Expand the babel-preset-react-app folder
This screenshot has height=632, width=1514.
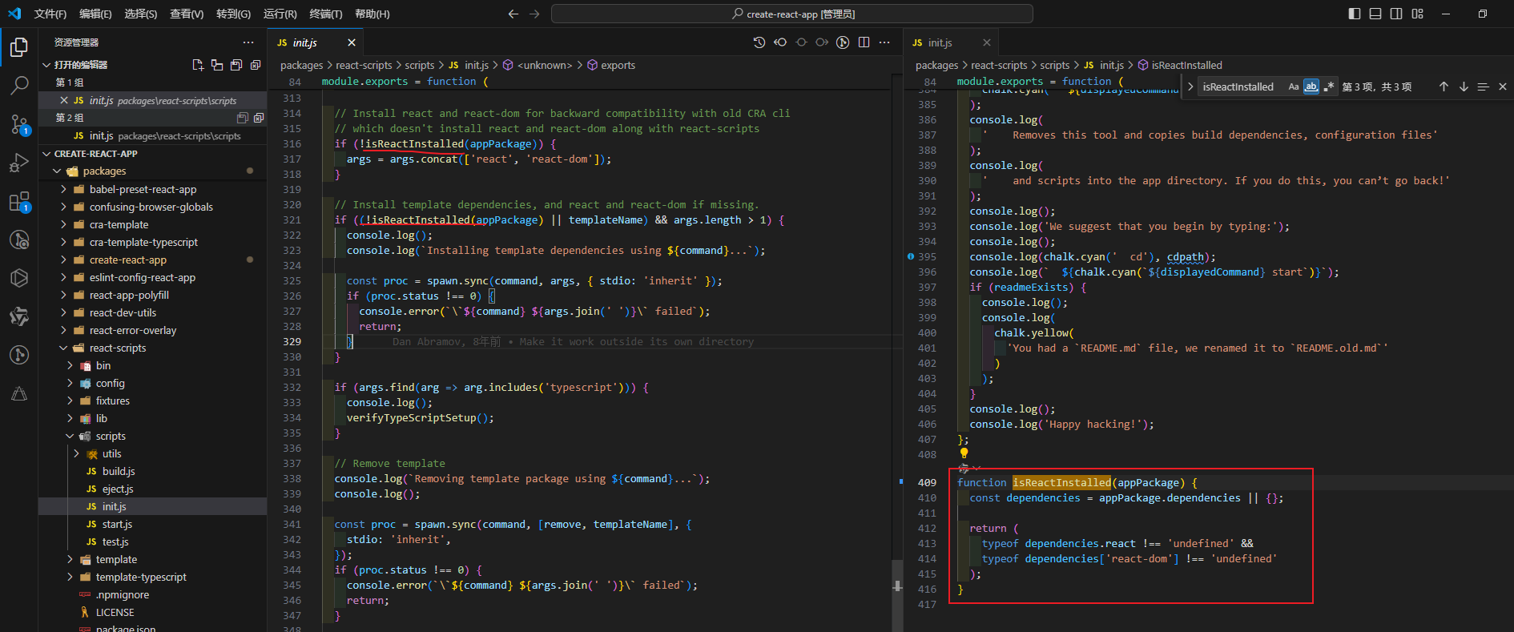pyautogui.click(x=64, y=190)
